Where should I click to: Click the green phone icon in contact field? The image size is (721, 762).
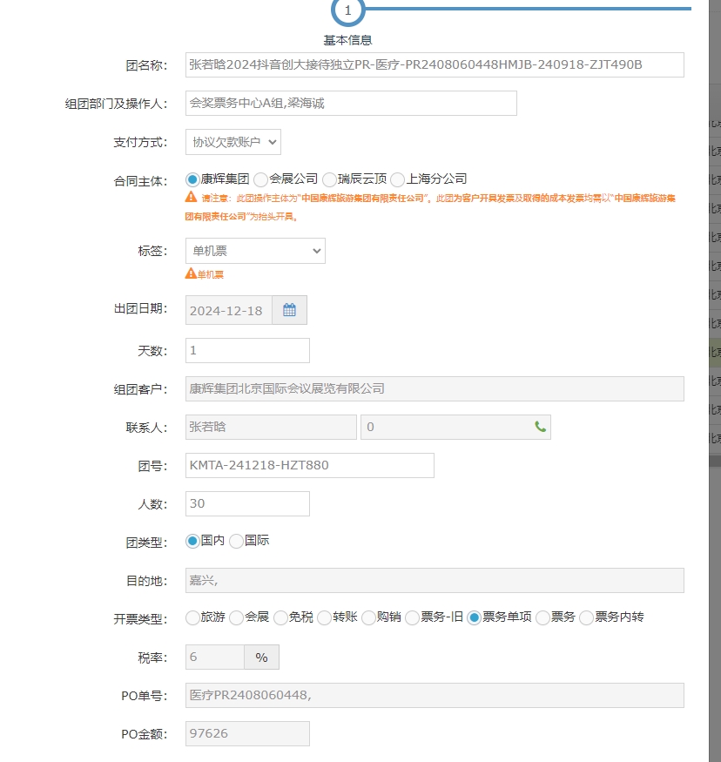pos(540,427)
